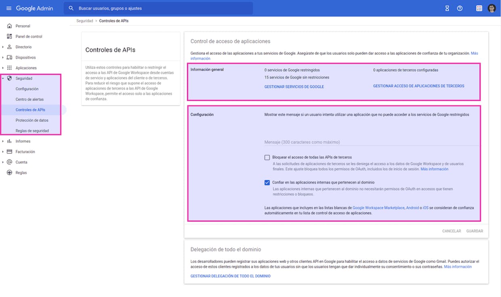Go to Personal in sidebar
Image resolution: width=501 pixels, height=297 pixels.
tap(23, 26)
